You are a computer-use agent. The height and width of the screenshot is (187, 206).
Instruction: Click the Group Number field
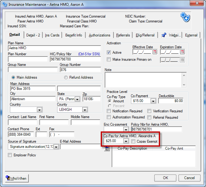pyautogui.click(x=80, y=70)
